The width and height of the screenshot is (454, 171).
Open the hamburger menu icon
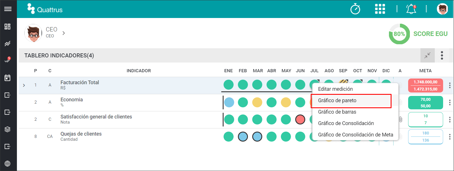8,9
